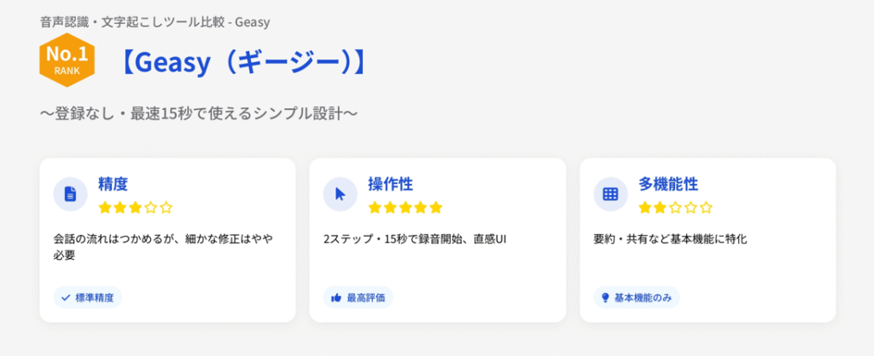Click the grid icon beside 多機能性
874x356 pixels.
[x=610, y=193]
